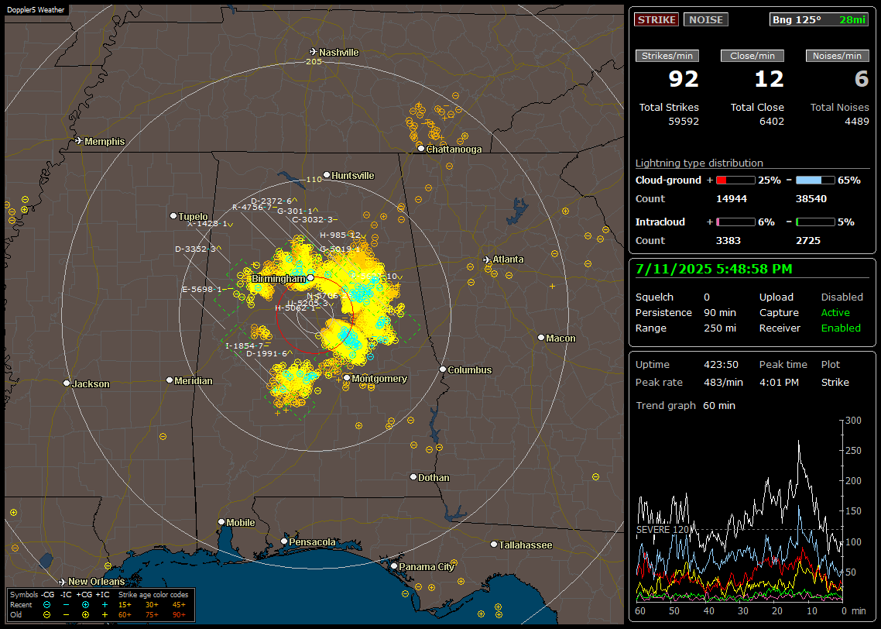Click the Upload status Disabled
Viewport: 881px width, 629px height.
pos(842,297)
